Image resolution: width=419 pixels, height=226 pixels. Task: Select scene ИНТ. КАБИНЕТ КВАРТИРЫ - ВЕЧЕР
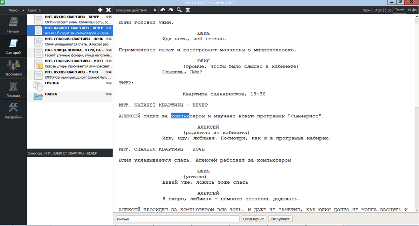click(70, 30)
